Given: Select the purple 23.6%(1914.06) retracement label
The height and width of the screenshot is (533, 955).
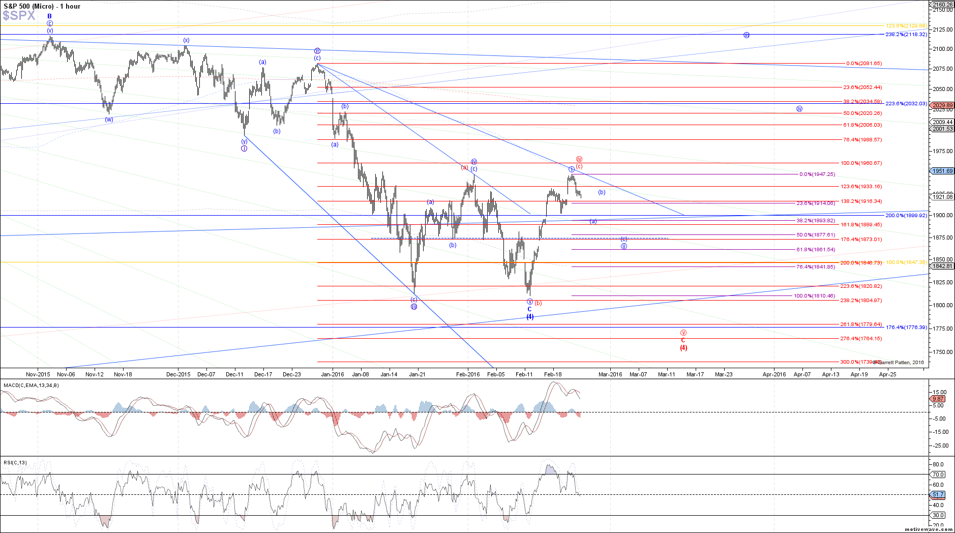Looking at the screenshot, I should click(x=816, y=203).
